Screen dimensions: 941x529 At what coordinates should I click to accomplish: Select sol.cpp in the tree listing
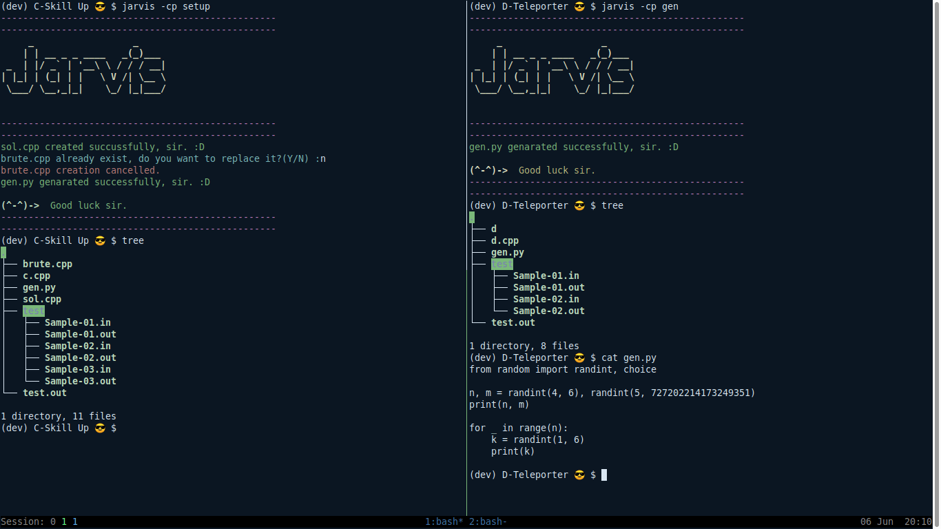pos(42,299)
